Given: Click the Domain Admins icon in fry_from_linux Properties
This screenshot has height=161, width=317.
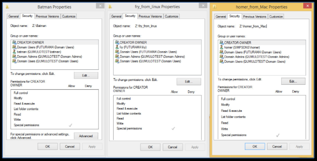Looking at the screenshot, I should point(117,56).
